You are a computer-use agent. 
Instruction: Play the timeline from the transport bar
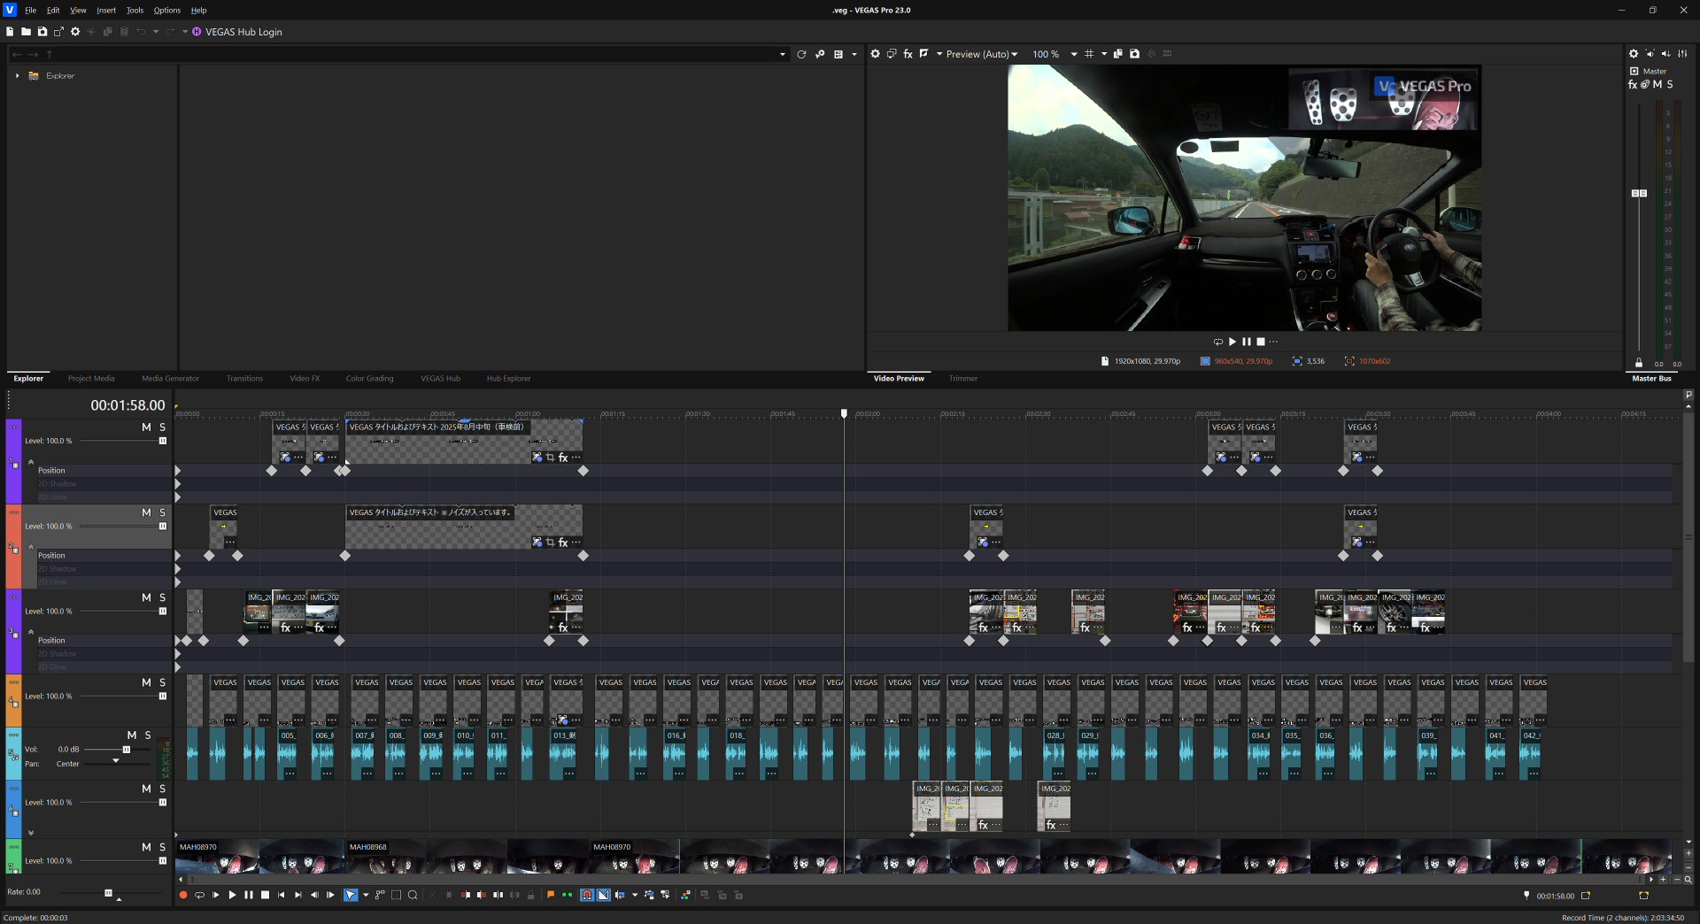point(232,895)
